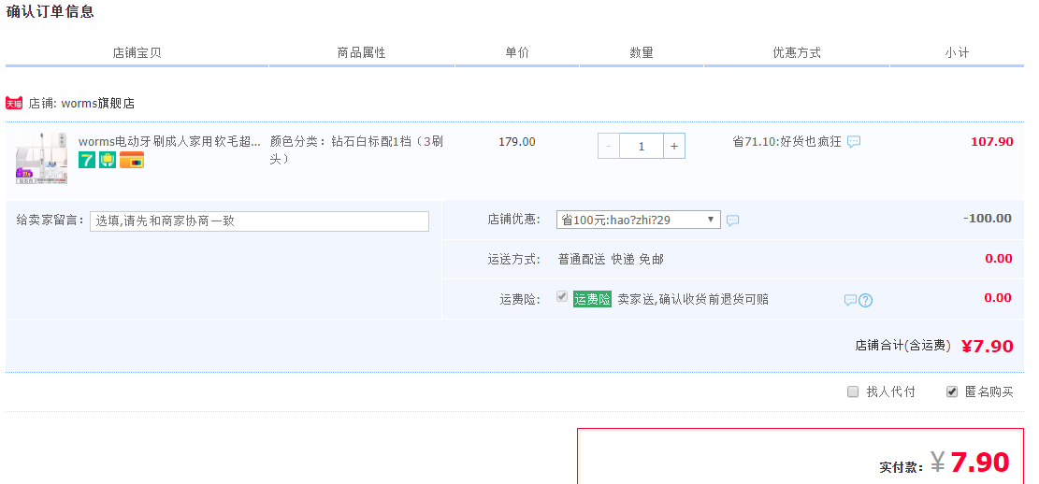Click the 优惠方式 column header

[x=797, y=53]
